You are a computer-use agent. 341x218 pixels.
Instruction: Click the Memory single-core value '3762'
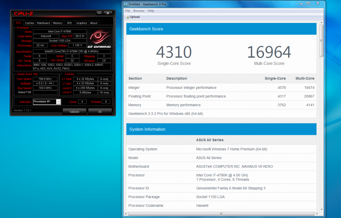click(282, 105)
